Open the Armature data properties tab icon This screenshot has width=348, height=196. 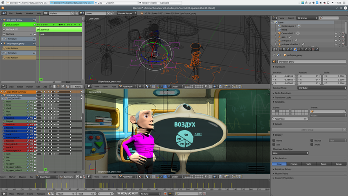tap(302, 49)
